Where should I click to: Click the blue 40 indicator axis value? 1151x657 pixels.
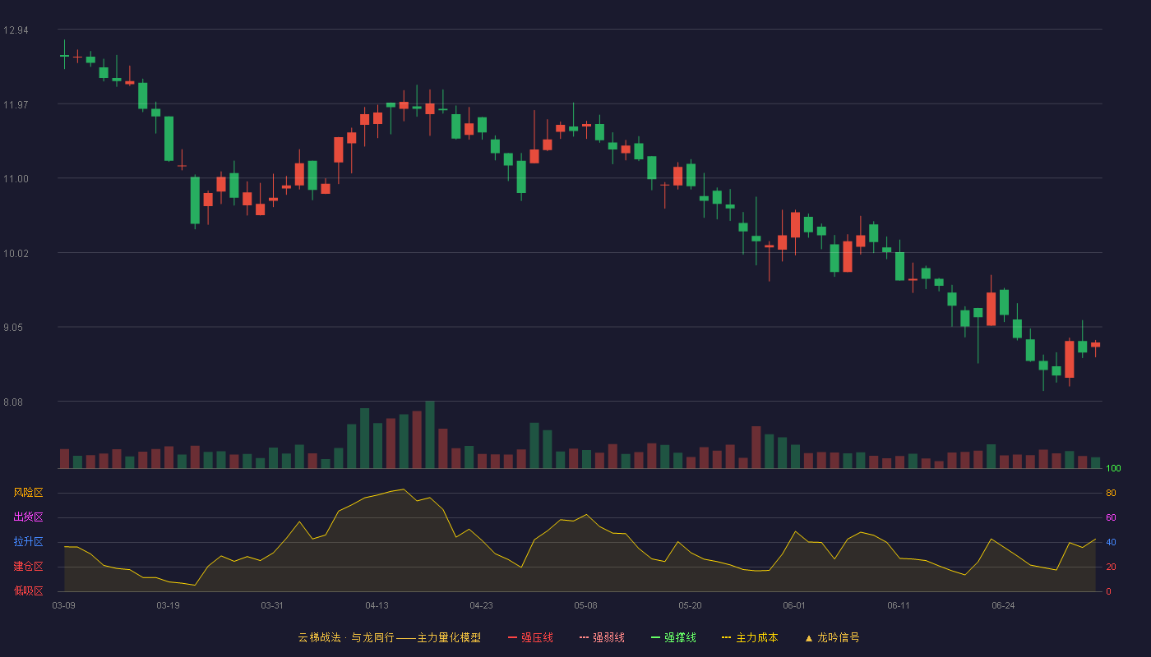coord(1111,542)
